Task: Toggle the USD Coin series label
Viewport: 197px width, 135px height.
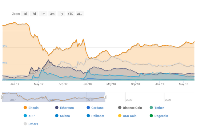Action: pos(130,116)
